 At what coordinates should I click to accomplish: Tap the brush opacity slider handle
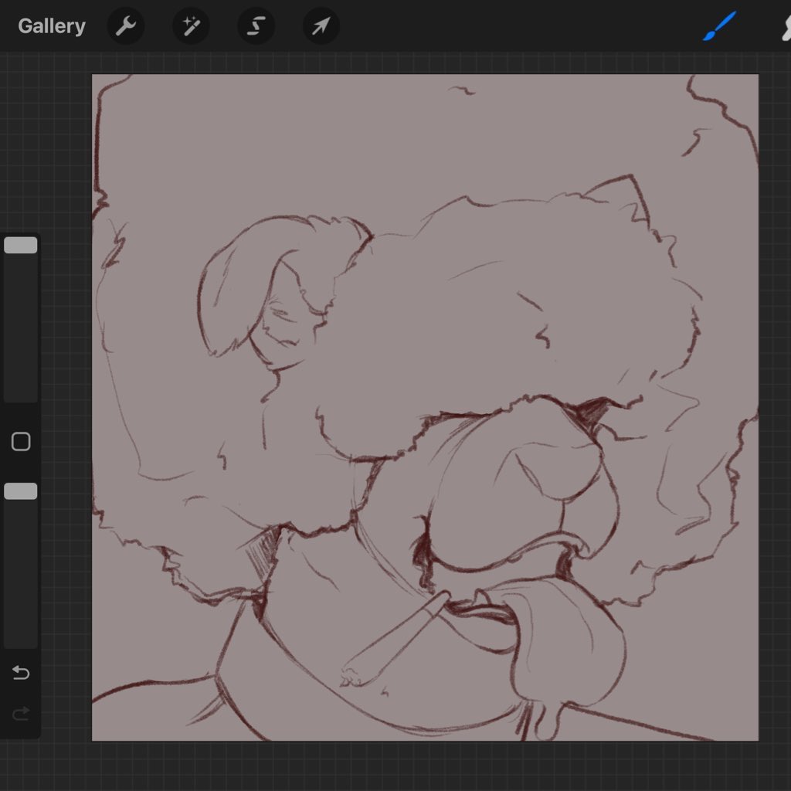[21, 491]
